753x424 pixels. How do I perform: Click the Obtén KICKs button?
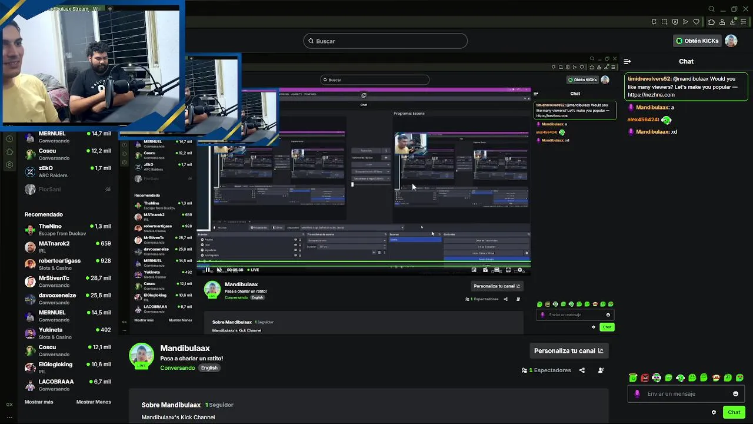click(697, 41)
